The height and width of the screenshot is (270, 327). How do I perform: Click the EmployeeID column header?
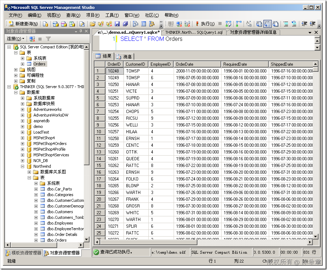[161, 64]
